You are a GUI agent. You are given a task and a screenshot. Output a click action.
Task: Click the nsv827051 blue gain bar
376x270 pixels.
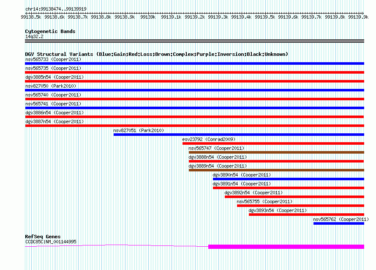239,135
